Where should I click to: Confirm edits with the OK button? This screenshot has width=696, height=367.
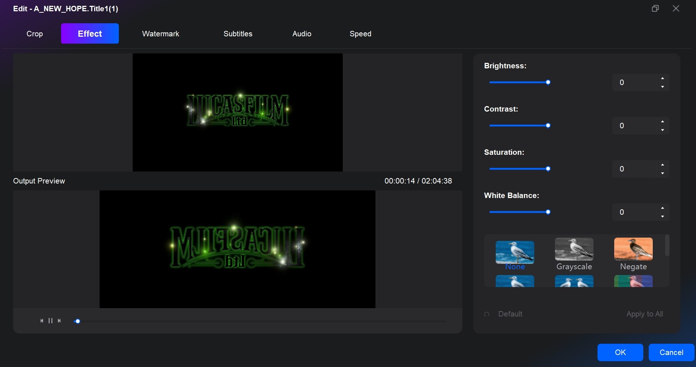coord(620,352)
